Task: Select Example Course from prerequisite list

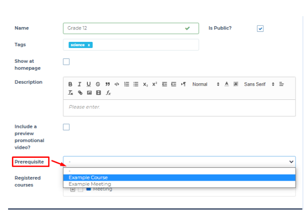Action: click(88, 178)
